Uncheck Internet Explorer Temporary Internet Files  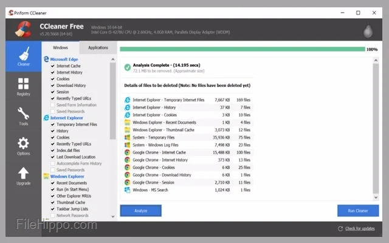click(53, 125)
